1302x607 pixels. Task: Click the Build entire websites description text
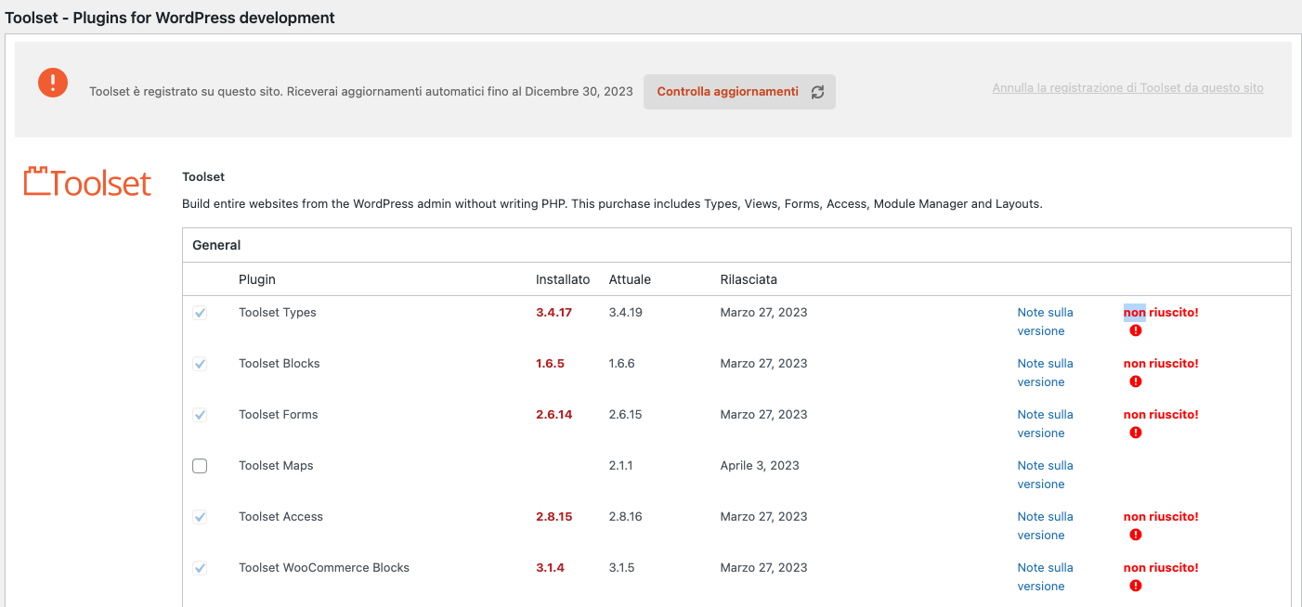point(612,204)
